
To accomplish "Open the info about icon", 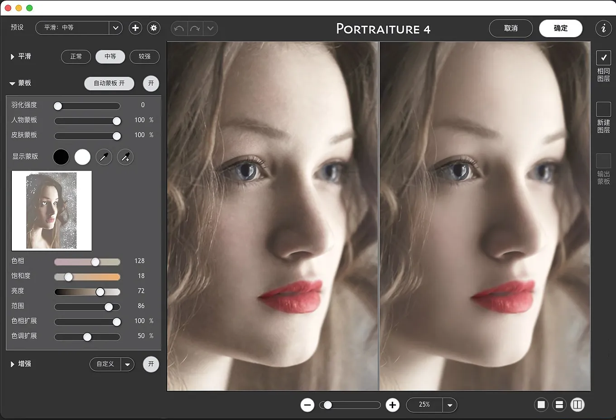I will point(603,29).
